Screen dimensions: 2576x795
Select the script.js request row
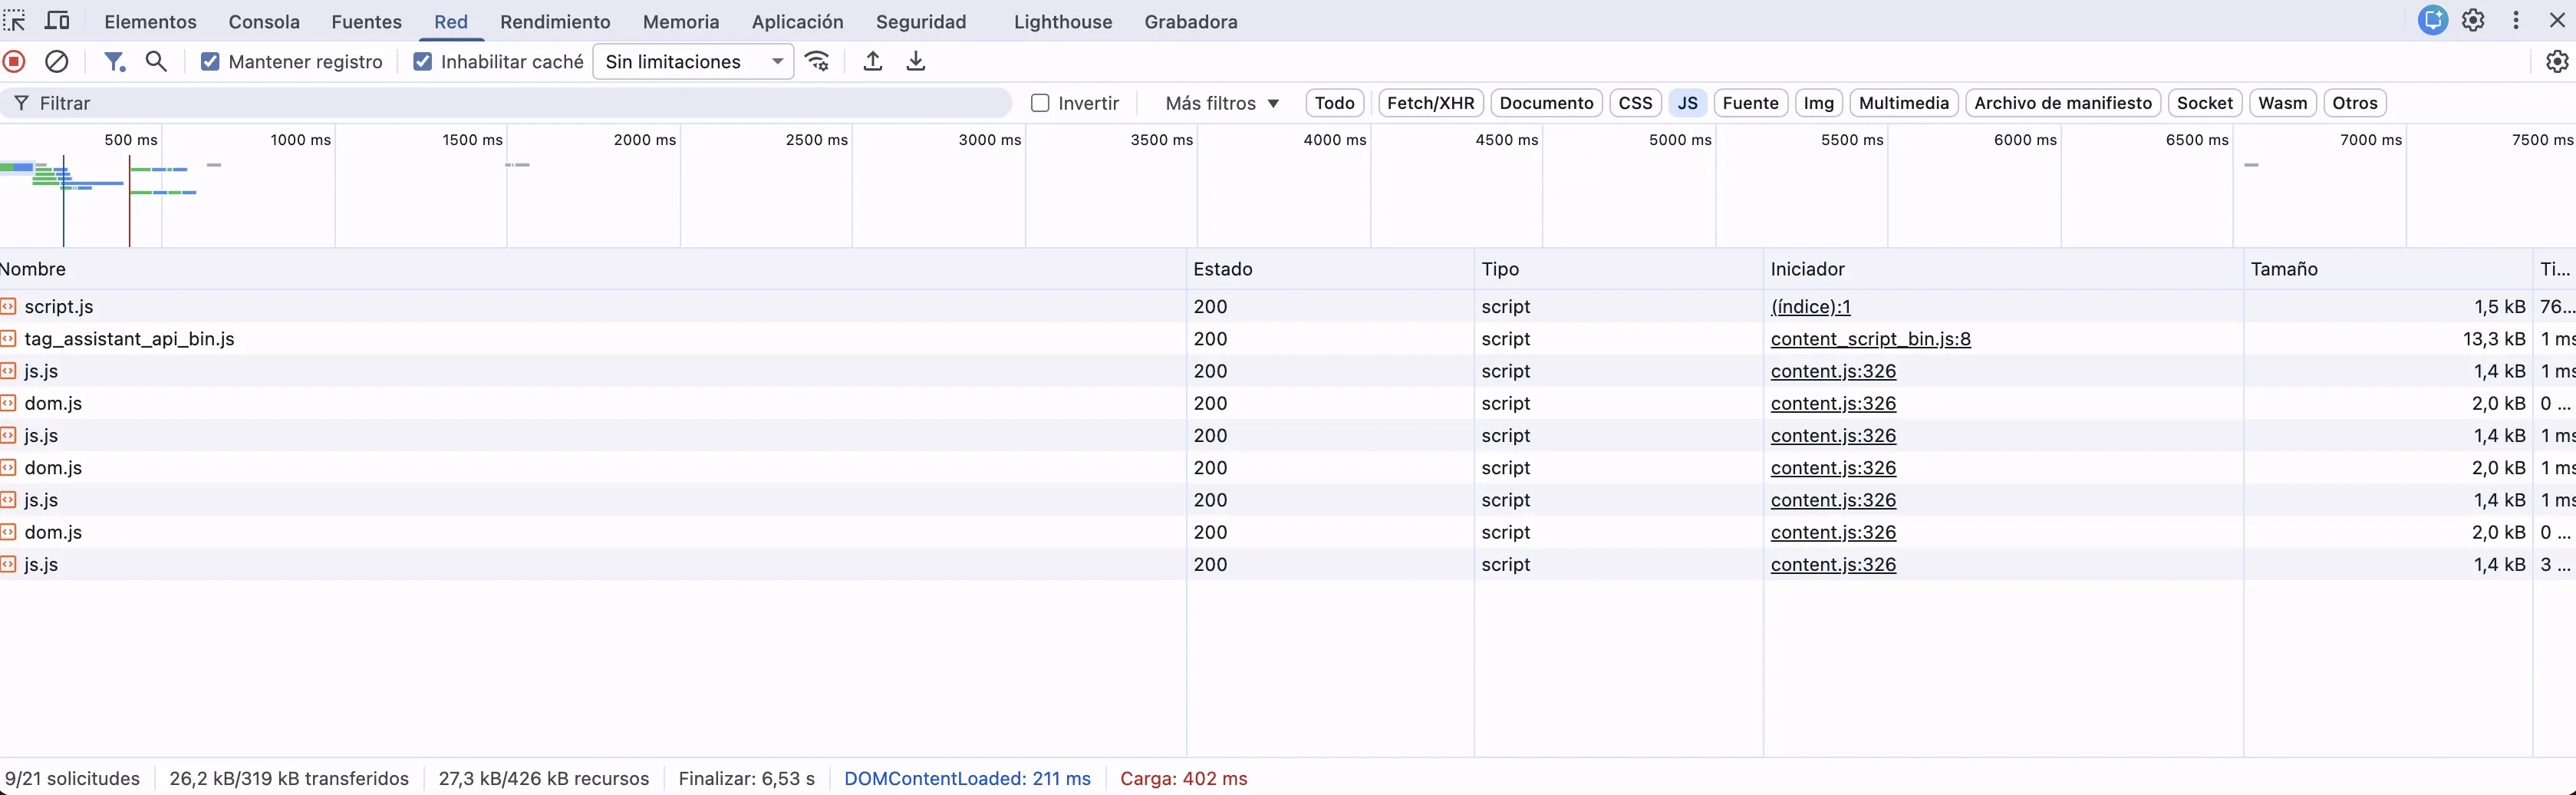pos(1288,306)
